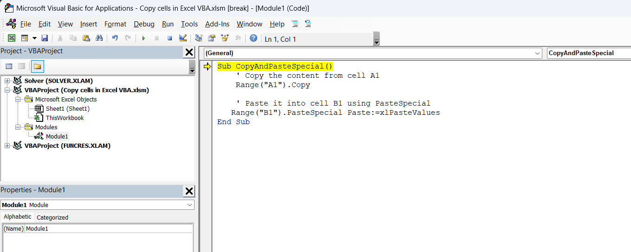Viewport: 631px width, 252px height.
Task: Collapse the VBAProject (Copy cells in Excel VBA.xlsm) node
Action: pos(7,90)
